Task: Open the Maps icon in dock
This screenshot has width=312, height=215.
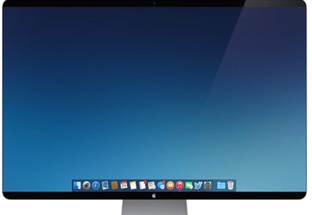Action: pos(152,185)
